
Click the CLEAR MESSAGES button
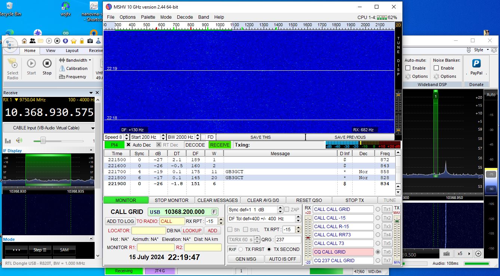(217, 200)
